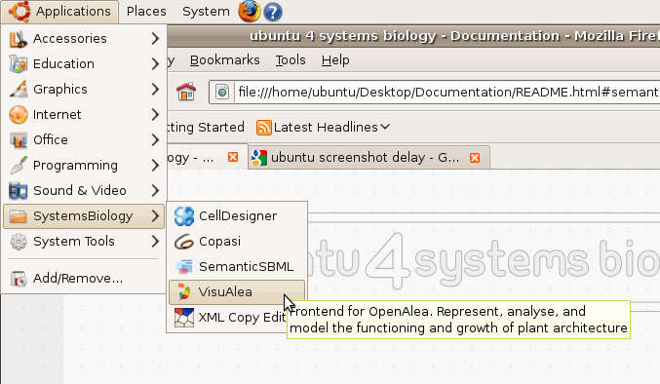Launch CellDesigner from the submenu
The image size is (660, 384).
coord(237,216)
